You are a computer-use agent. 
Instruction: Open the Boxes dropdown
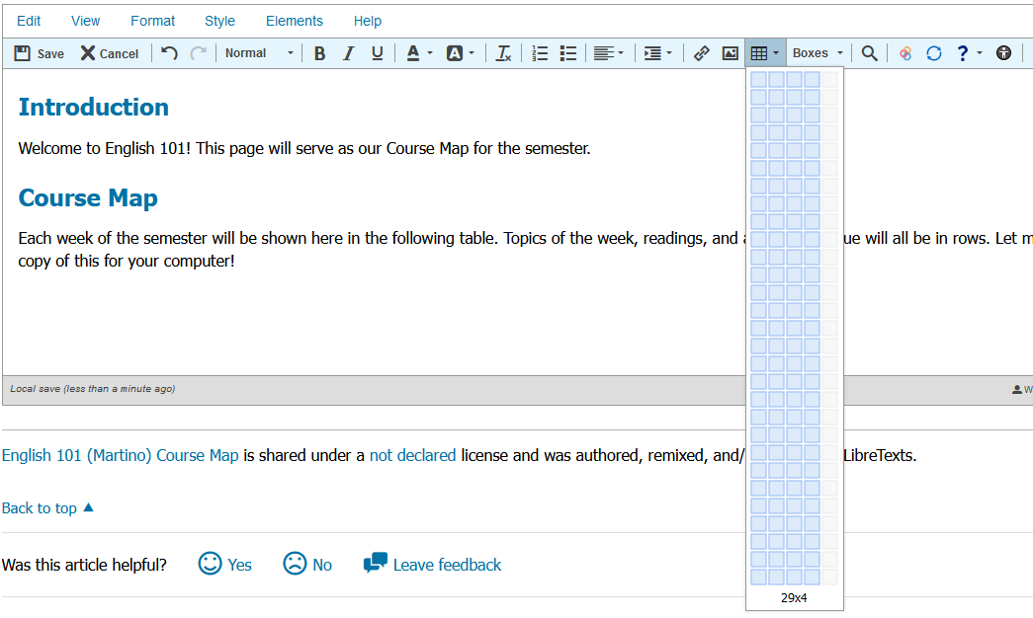point(818,53)
